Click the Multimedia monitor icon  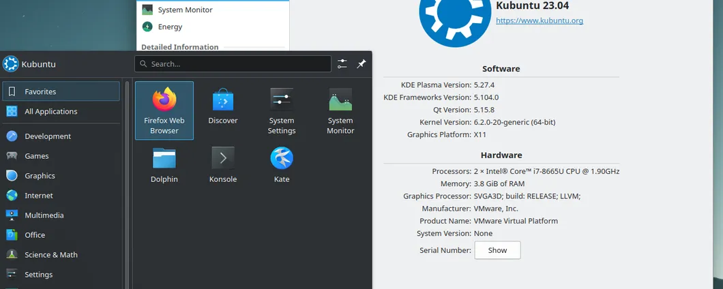tap(12, 215)
